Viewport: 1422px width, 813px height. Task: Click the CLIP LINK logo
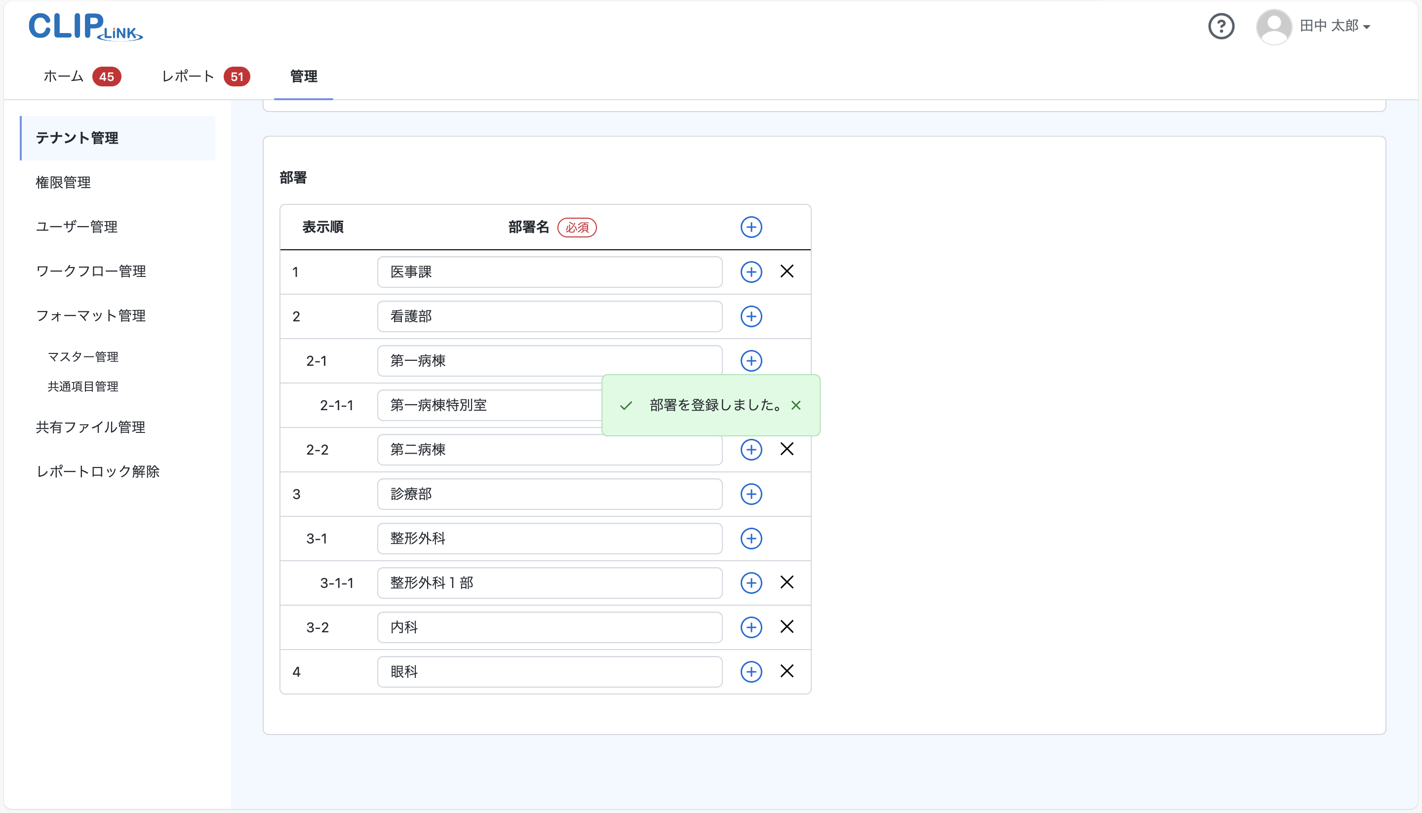85,26
